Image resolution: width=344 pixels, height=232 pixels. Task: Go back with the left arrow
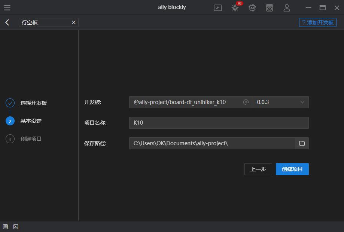7,22
